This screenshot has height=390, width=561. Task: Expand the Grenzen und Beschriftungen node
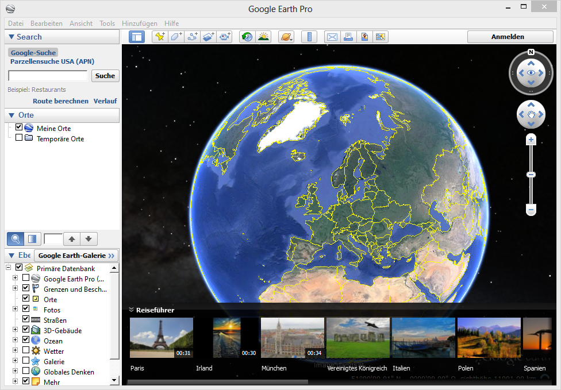[15, 288]
